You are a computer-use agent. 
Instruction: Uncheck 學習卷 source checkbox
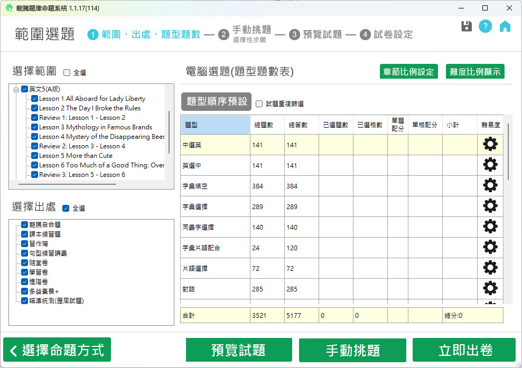pos(24,272)
